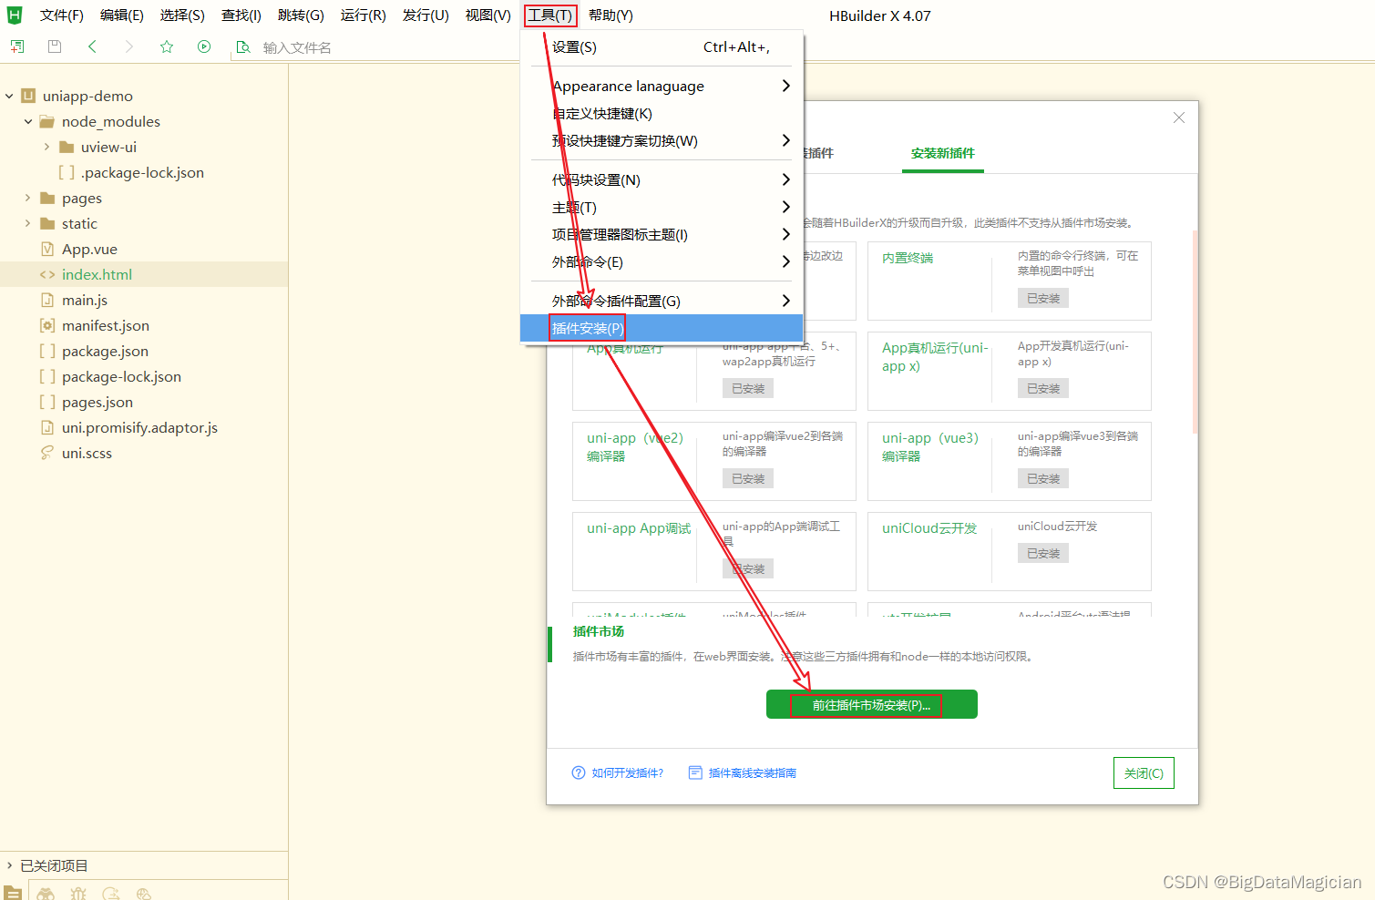
Task: Click the plugin list vertical scrollbar
Action: 1195,332
